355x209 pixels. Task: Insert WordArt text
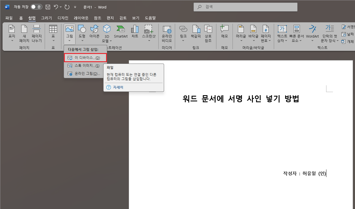(312, 34)
